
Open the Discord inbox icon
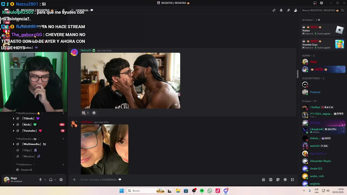(315, 3)
